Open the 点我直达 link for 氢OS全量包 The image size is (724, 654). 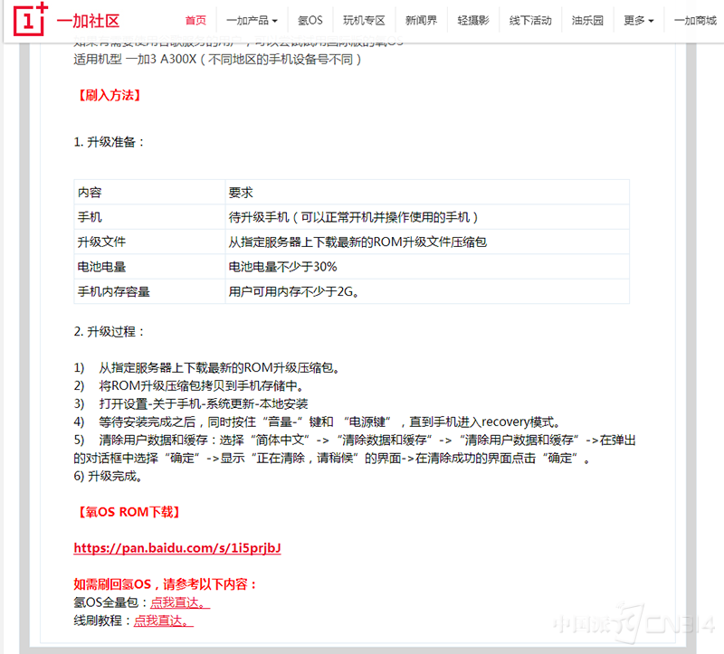point(180,602)
